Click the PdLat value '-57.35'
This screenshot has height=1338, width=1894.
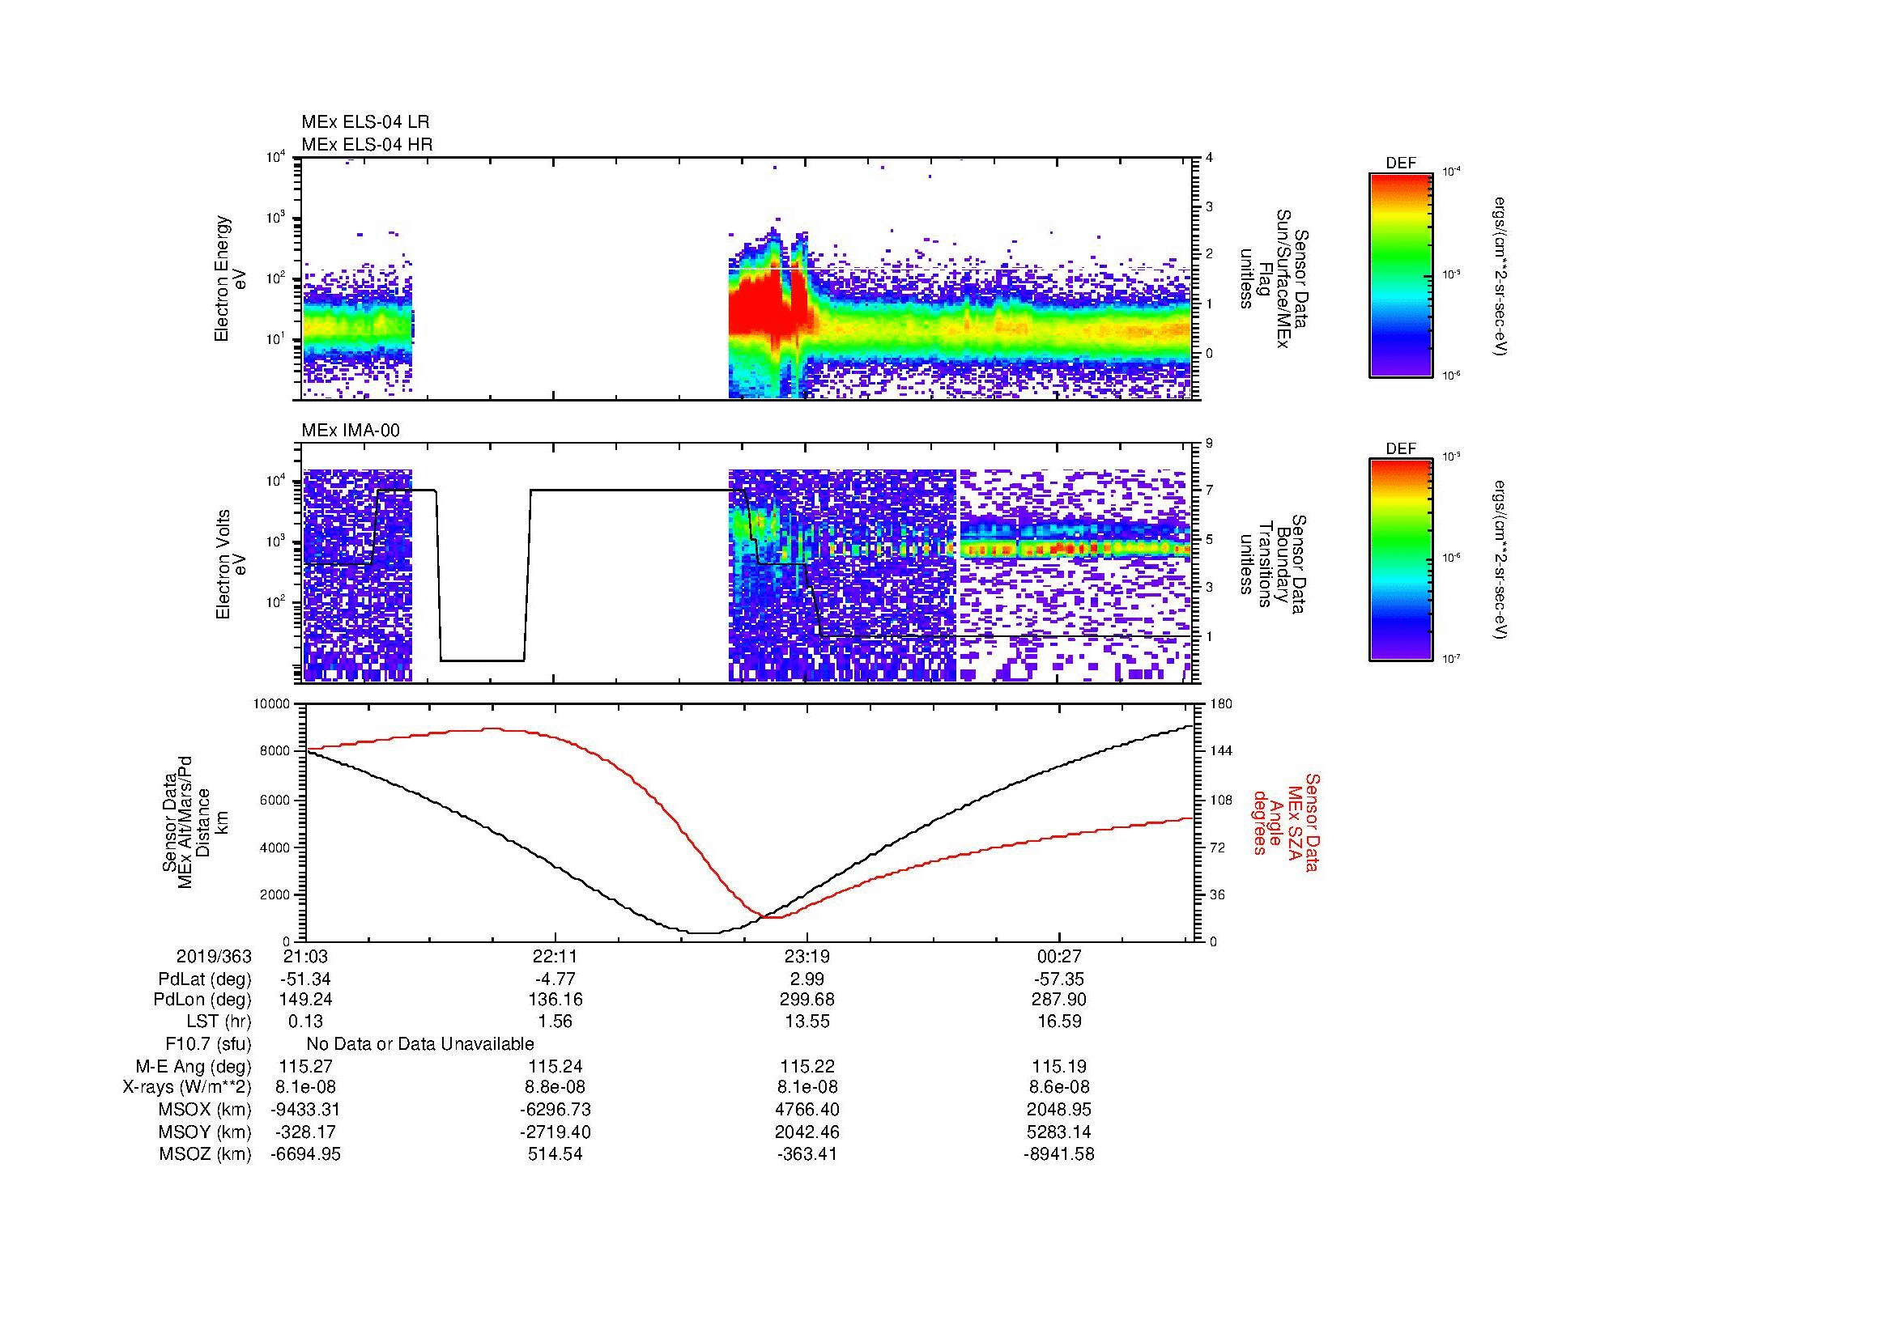[x=1058, y=979]
